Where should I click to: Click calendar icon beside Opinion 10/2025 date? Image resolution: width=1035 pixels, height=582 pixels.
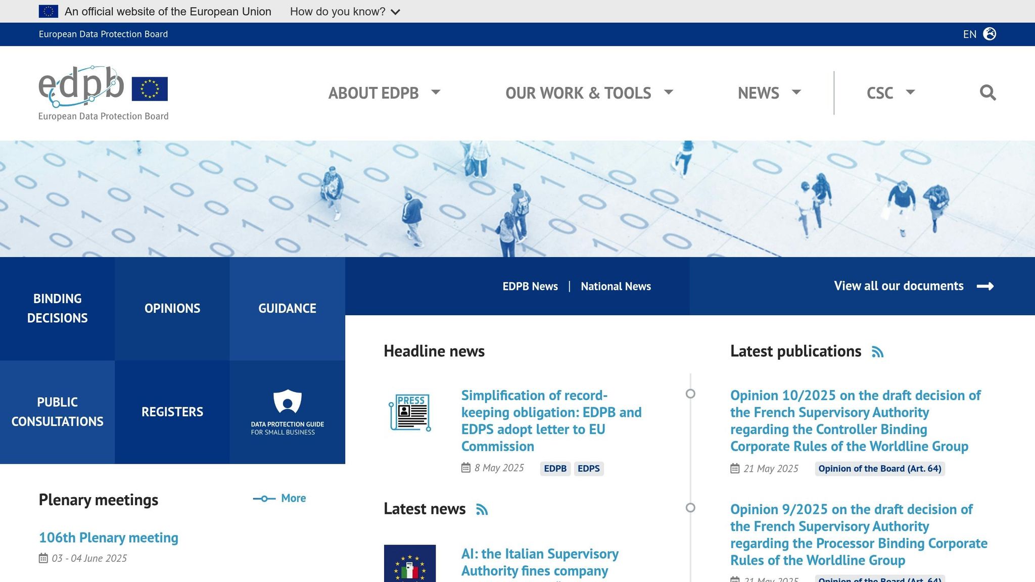click(735, 469)
